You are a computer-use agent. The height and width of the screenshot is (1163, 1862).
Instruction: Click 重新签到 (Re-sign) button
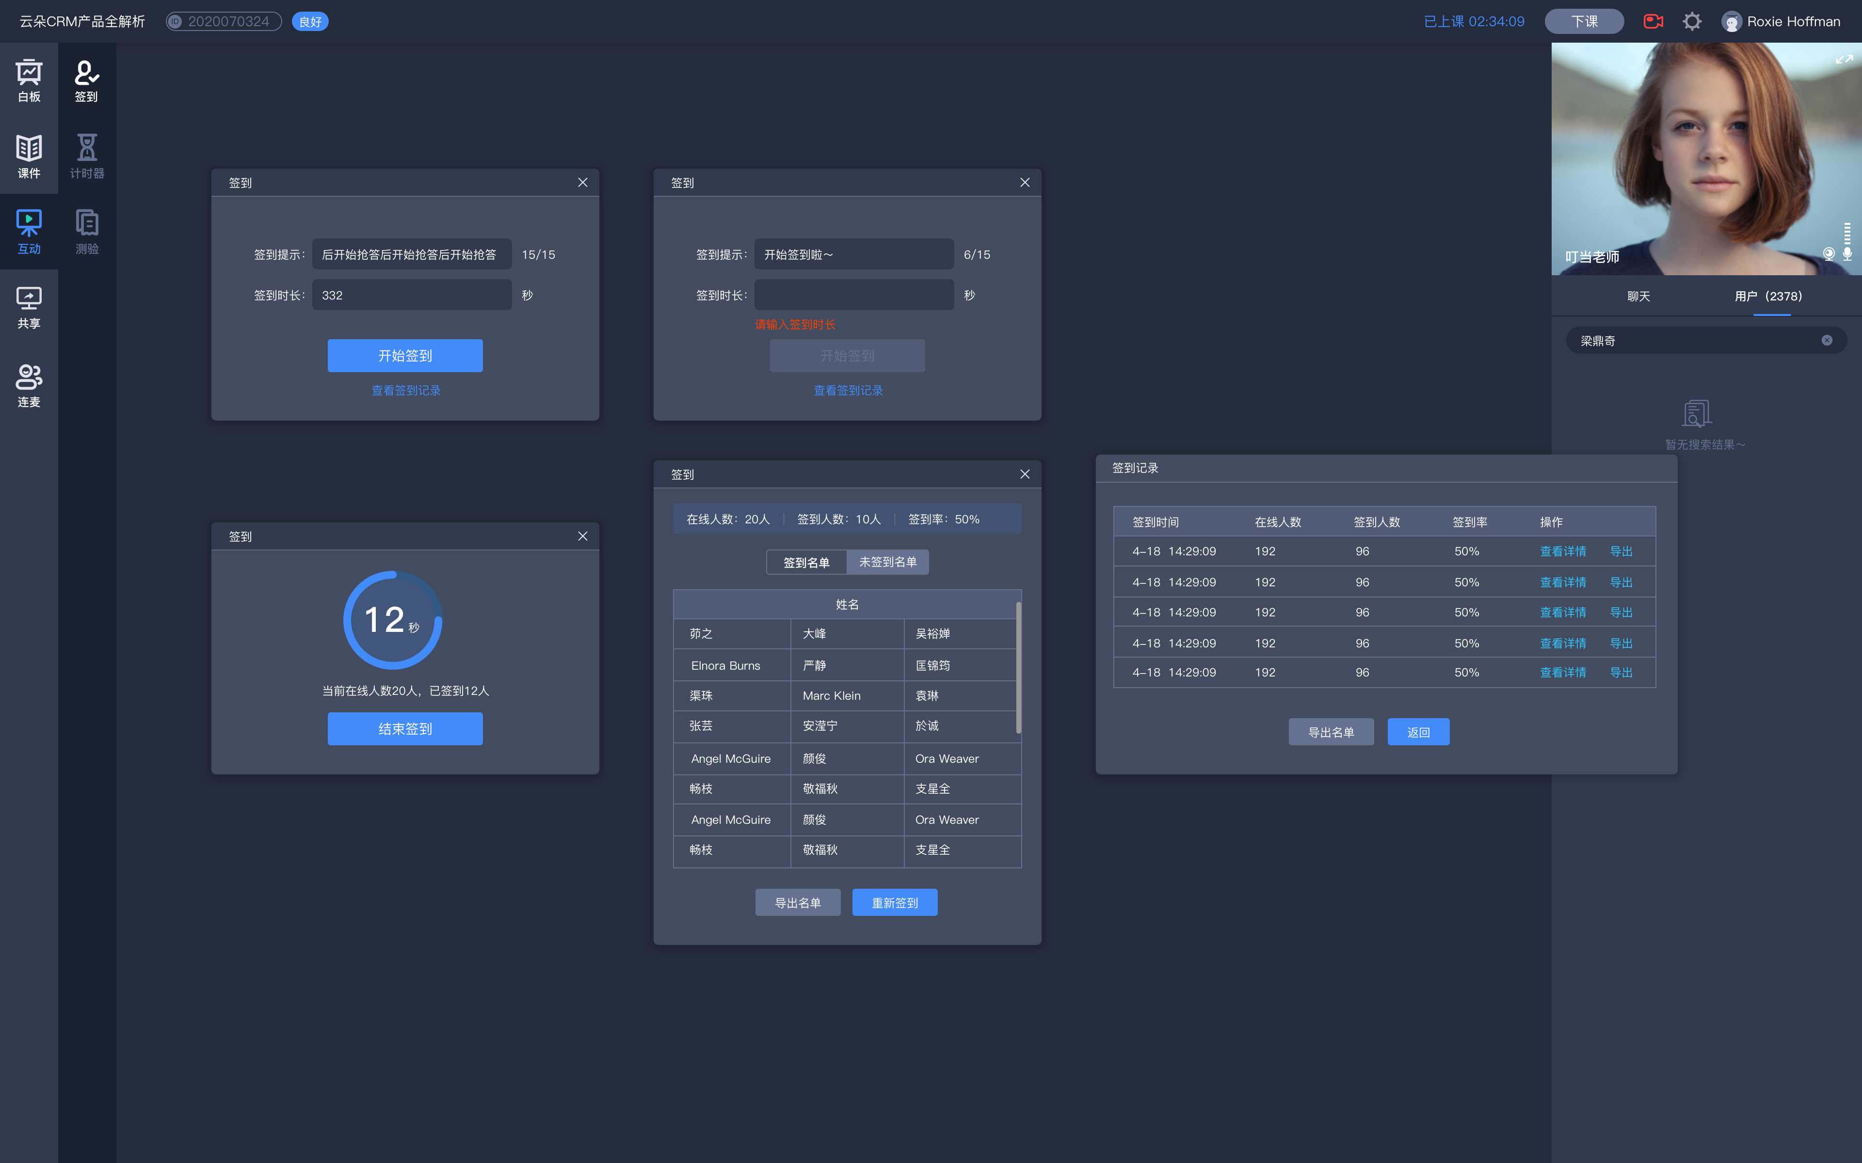coord(894,900)
